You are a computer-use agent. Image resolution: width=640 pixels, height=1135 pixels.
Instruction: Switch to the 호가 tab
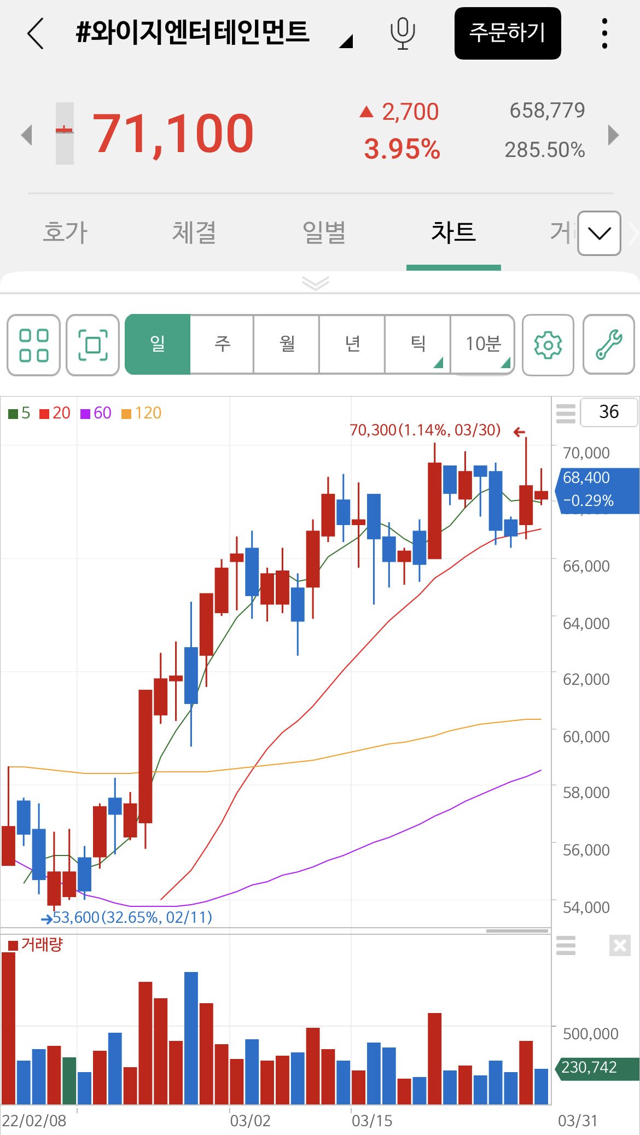coord(66,232)
